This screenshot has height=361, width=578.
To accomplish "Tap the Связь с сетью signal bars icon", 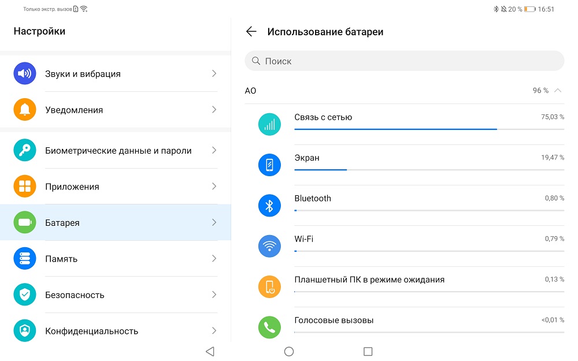I will [x=269, y=124].
